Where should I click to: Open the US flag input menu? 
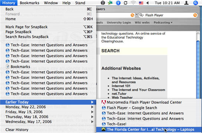(x=141, y=3)
